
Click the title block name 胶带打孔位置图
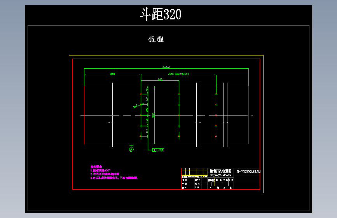220,171
